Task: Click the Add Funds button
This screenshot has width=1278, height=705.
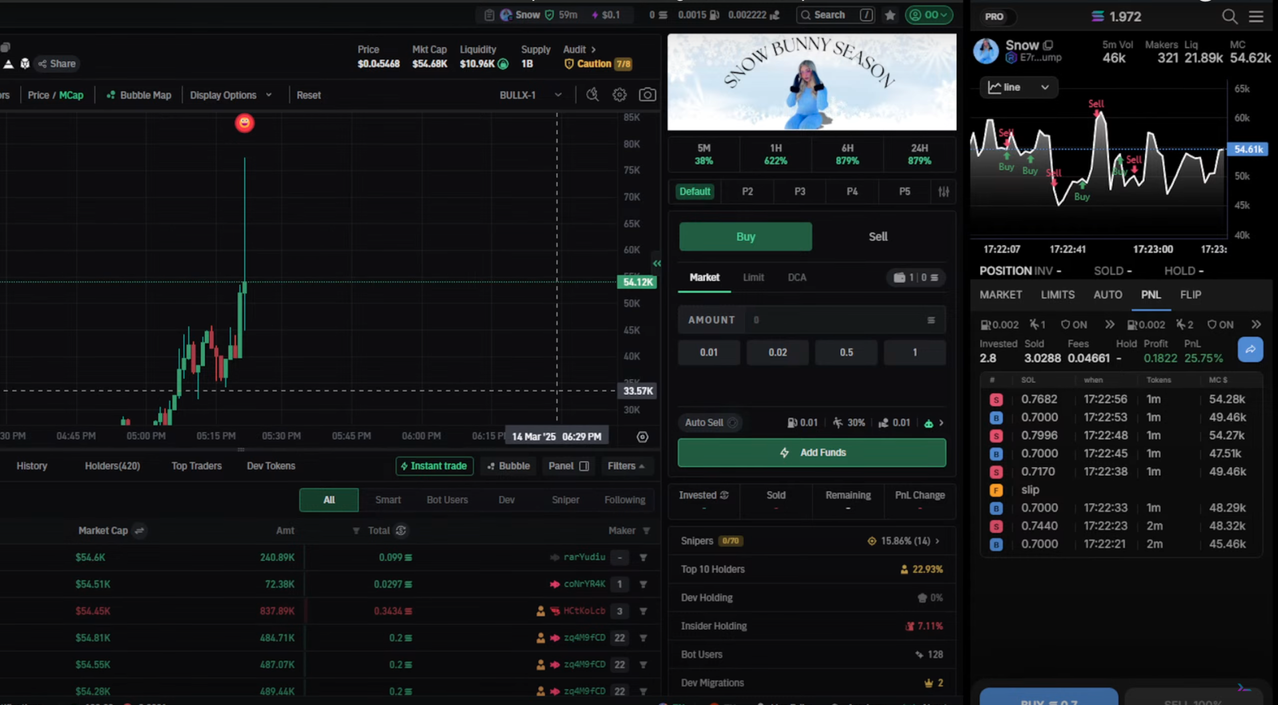Action: [x=811, y=453]
